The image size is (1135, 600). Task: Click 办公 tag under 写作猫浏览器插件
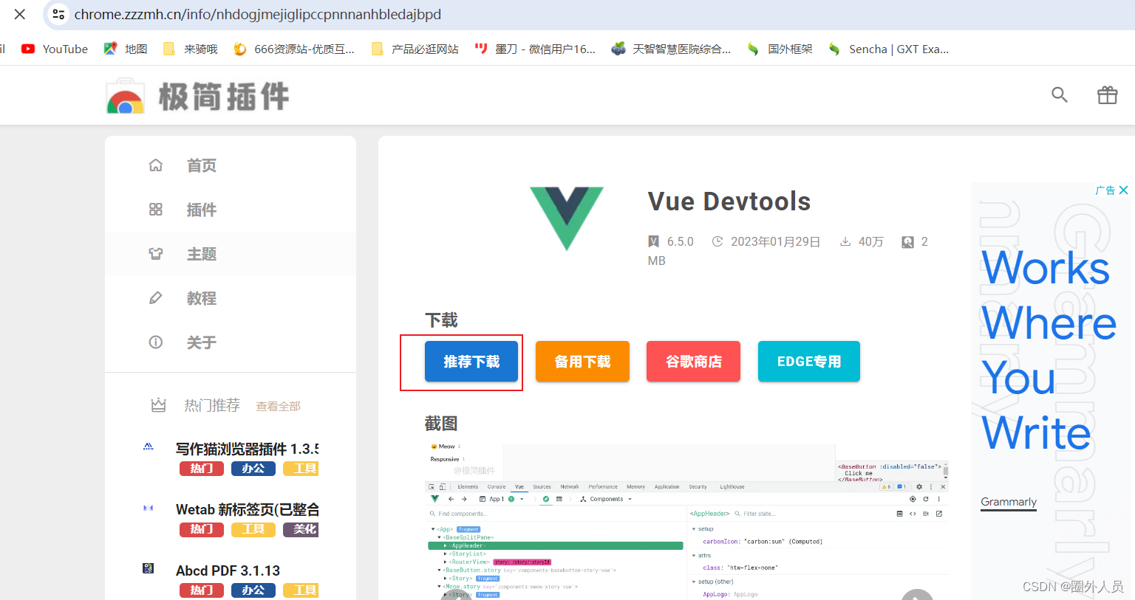click(x=253, y=469)
